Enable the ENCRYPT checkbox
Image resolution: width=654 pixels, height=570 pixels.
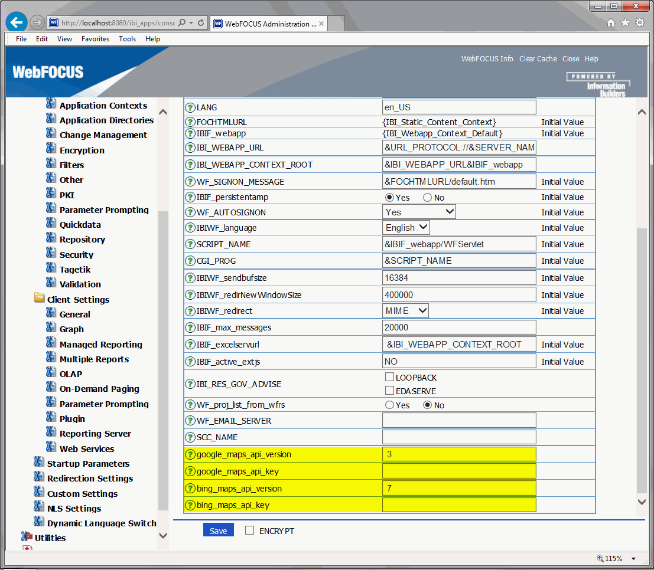coord(249,530)
